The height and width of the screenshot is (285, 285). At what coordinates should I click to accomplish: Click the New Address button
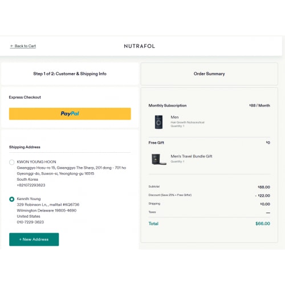coord(34,239)
